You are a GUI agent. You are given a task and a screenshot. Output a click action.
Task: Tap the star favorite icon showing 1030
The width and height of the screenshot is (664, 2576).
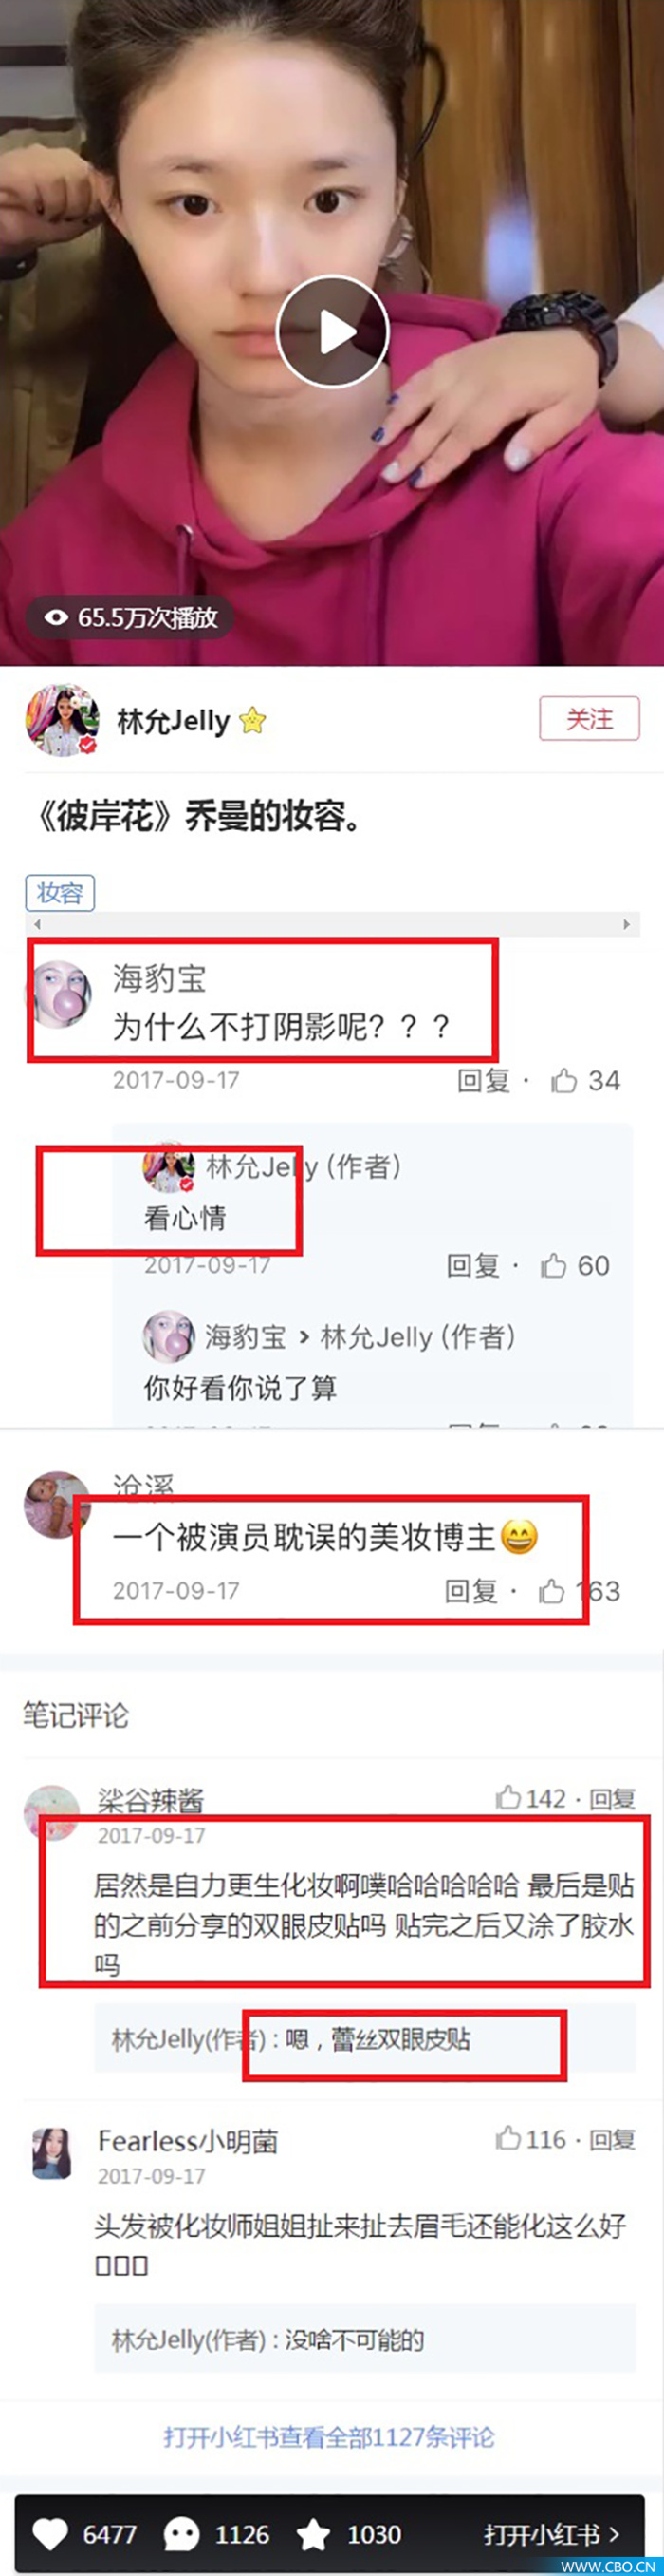click(x=314, y=2534)
